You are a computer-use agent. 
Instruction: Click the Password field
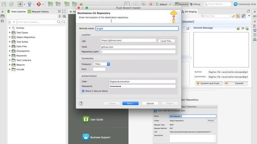(x=143, y=86)
